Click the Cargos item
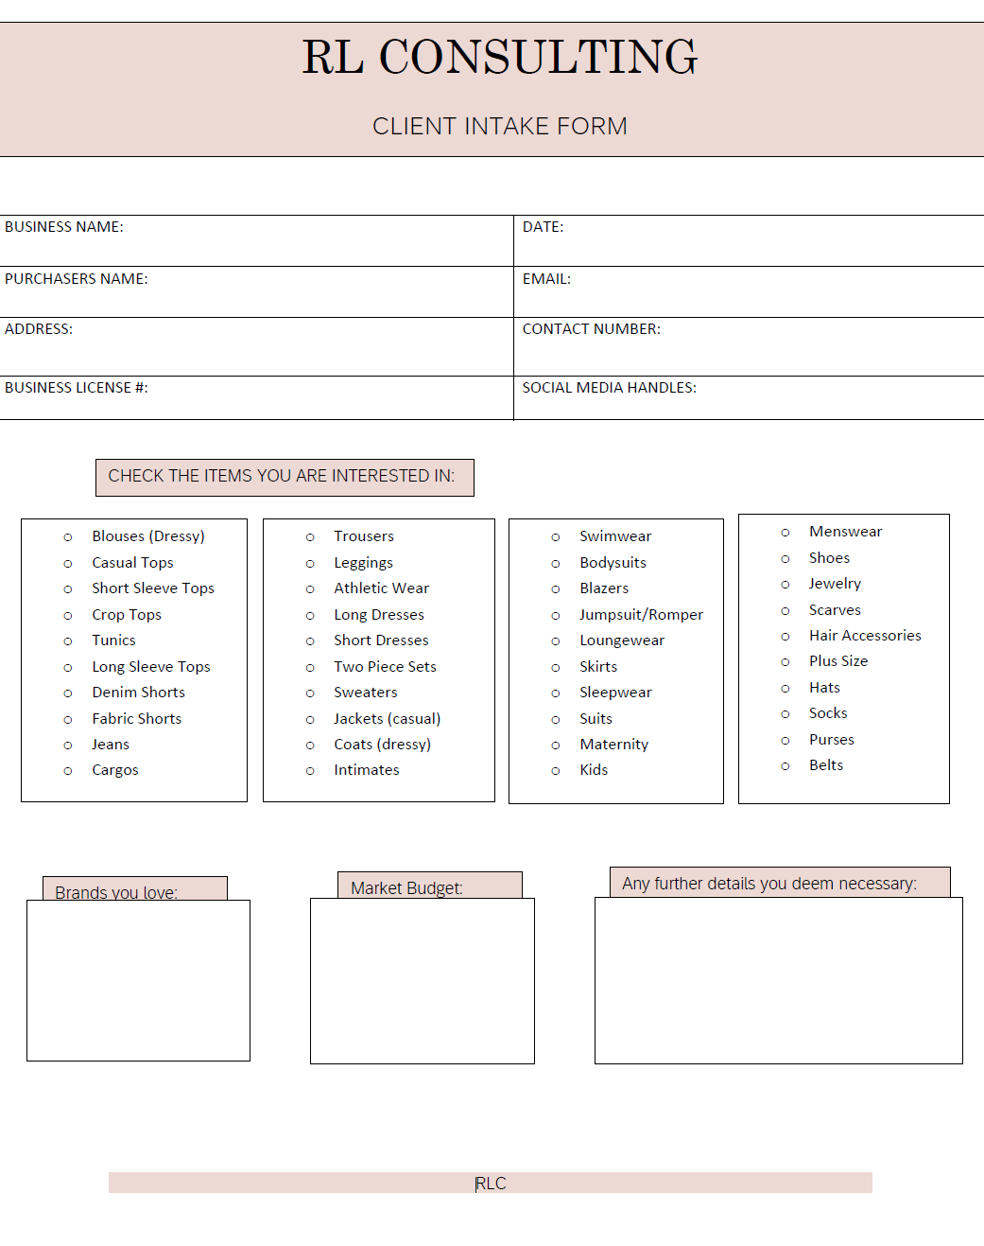The image size is (984, 1246). 115,770
